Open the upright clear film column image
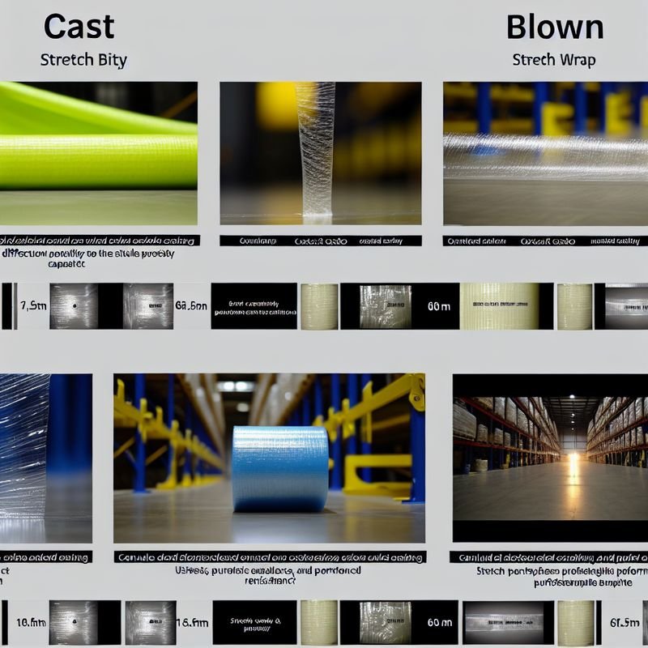The width and height of the screenshot is (648, 648). (x=320, y=152)
